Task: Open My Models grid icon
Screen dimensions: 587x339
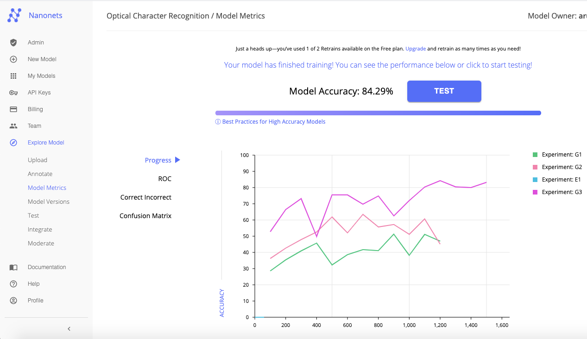Action: (x=13, y=76)
